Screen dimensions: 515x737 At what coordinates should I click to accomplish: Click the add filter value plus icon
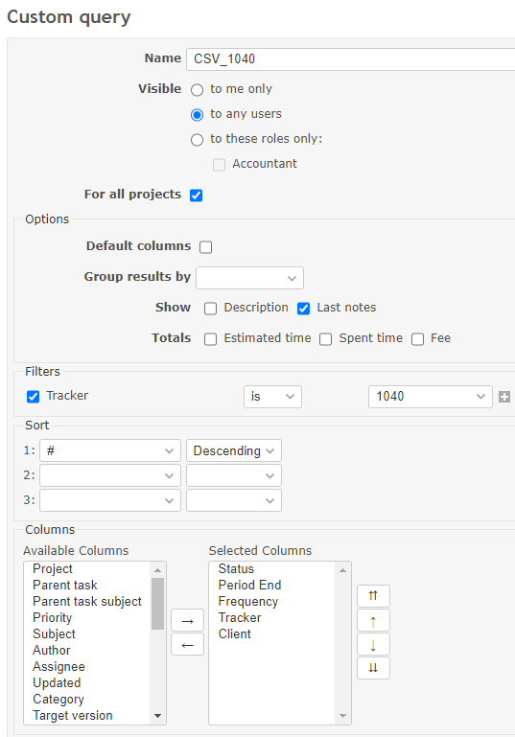[504, 397]
